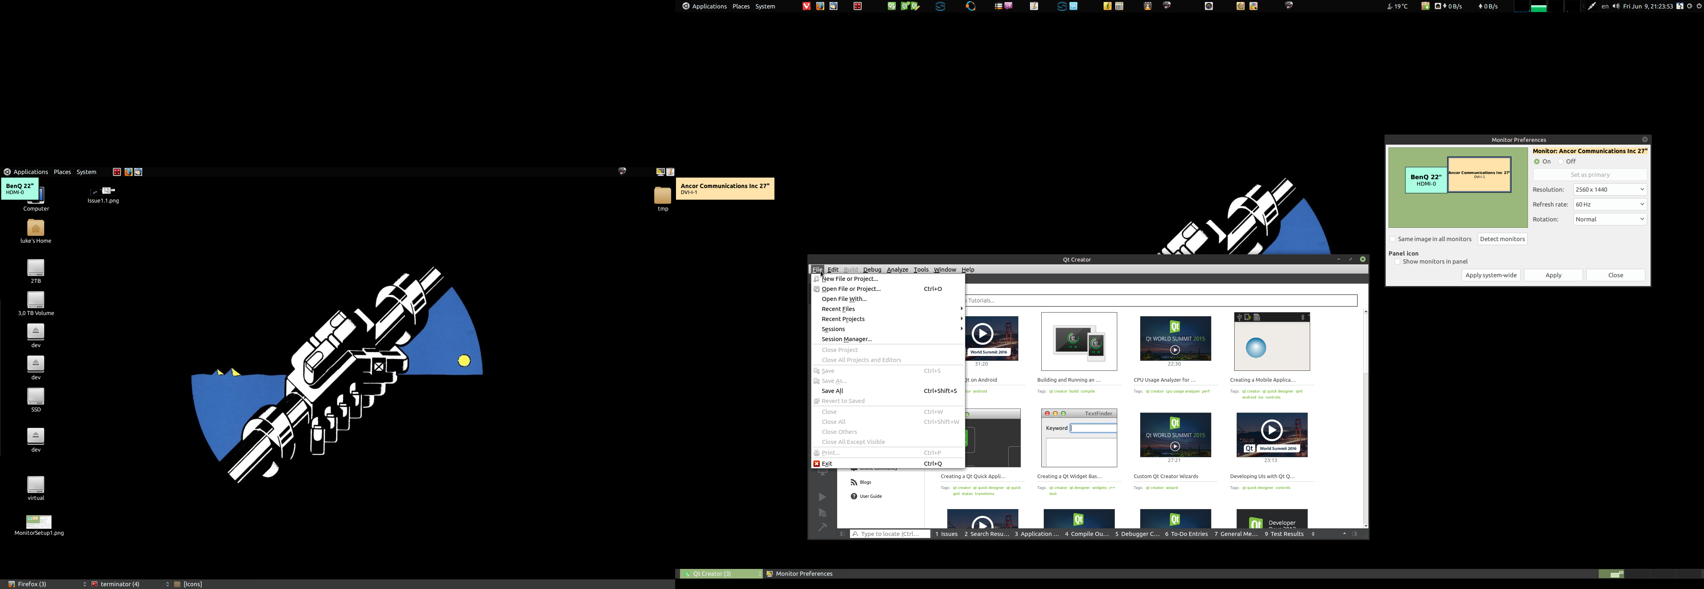Open the Tools menu in Qt Creator
1704x589 pixels.
point(921,270)
